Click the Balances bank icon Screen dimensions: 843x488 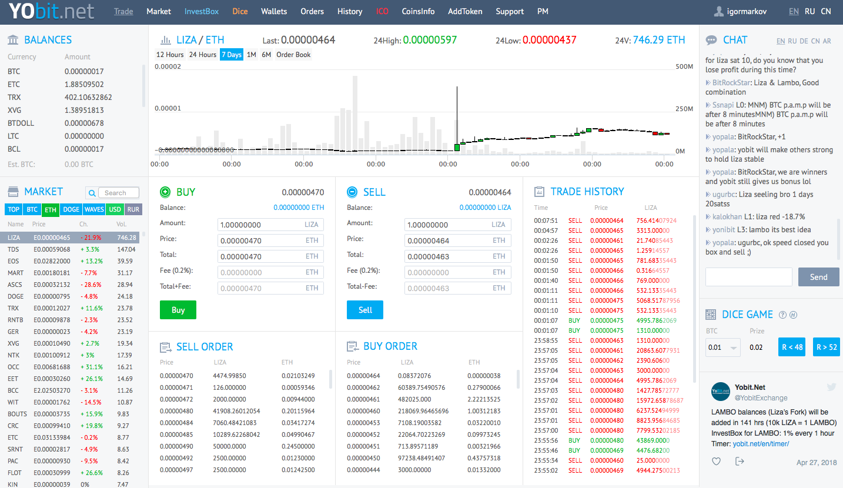(x=13, y=39)
